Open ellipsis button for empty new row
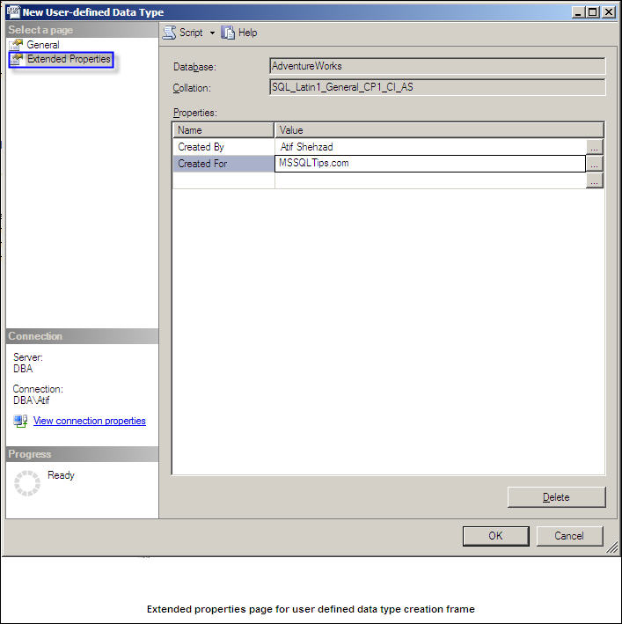Screen dimensions: 622x624 point(595,180)
